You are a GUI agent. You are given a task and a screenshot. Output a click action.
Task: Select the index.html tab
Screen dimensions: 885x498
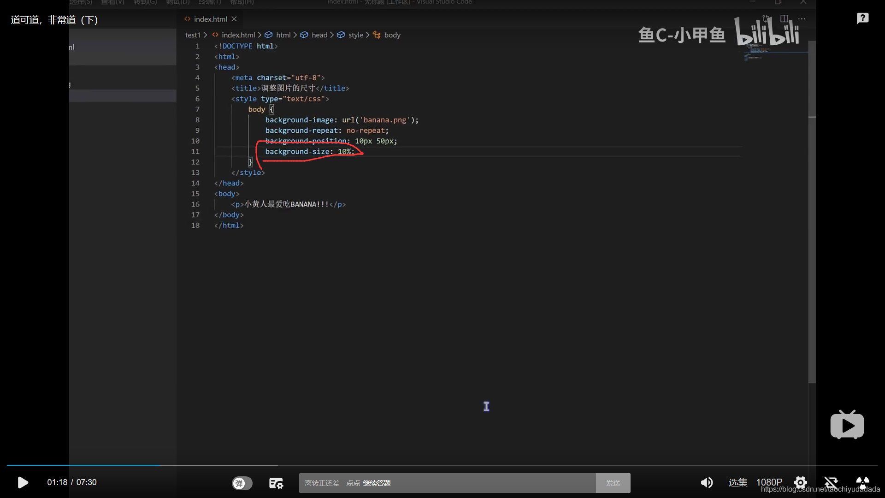210,19
